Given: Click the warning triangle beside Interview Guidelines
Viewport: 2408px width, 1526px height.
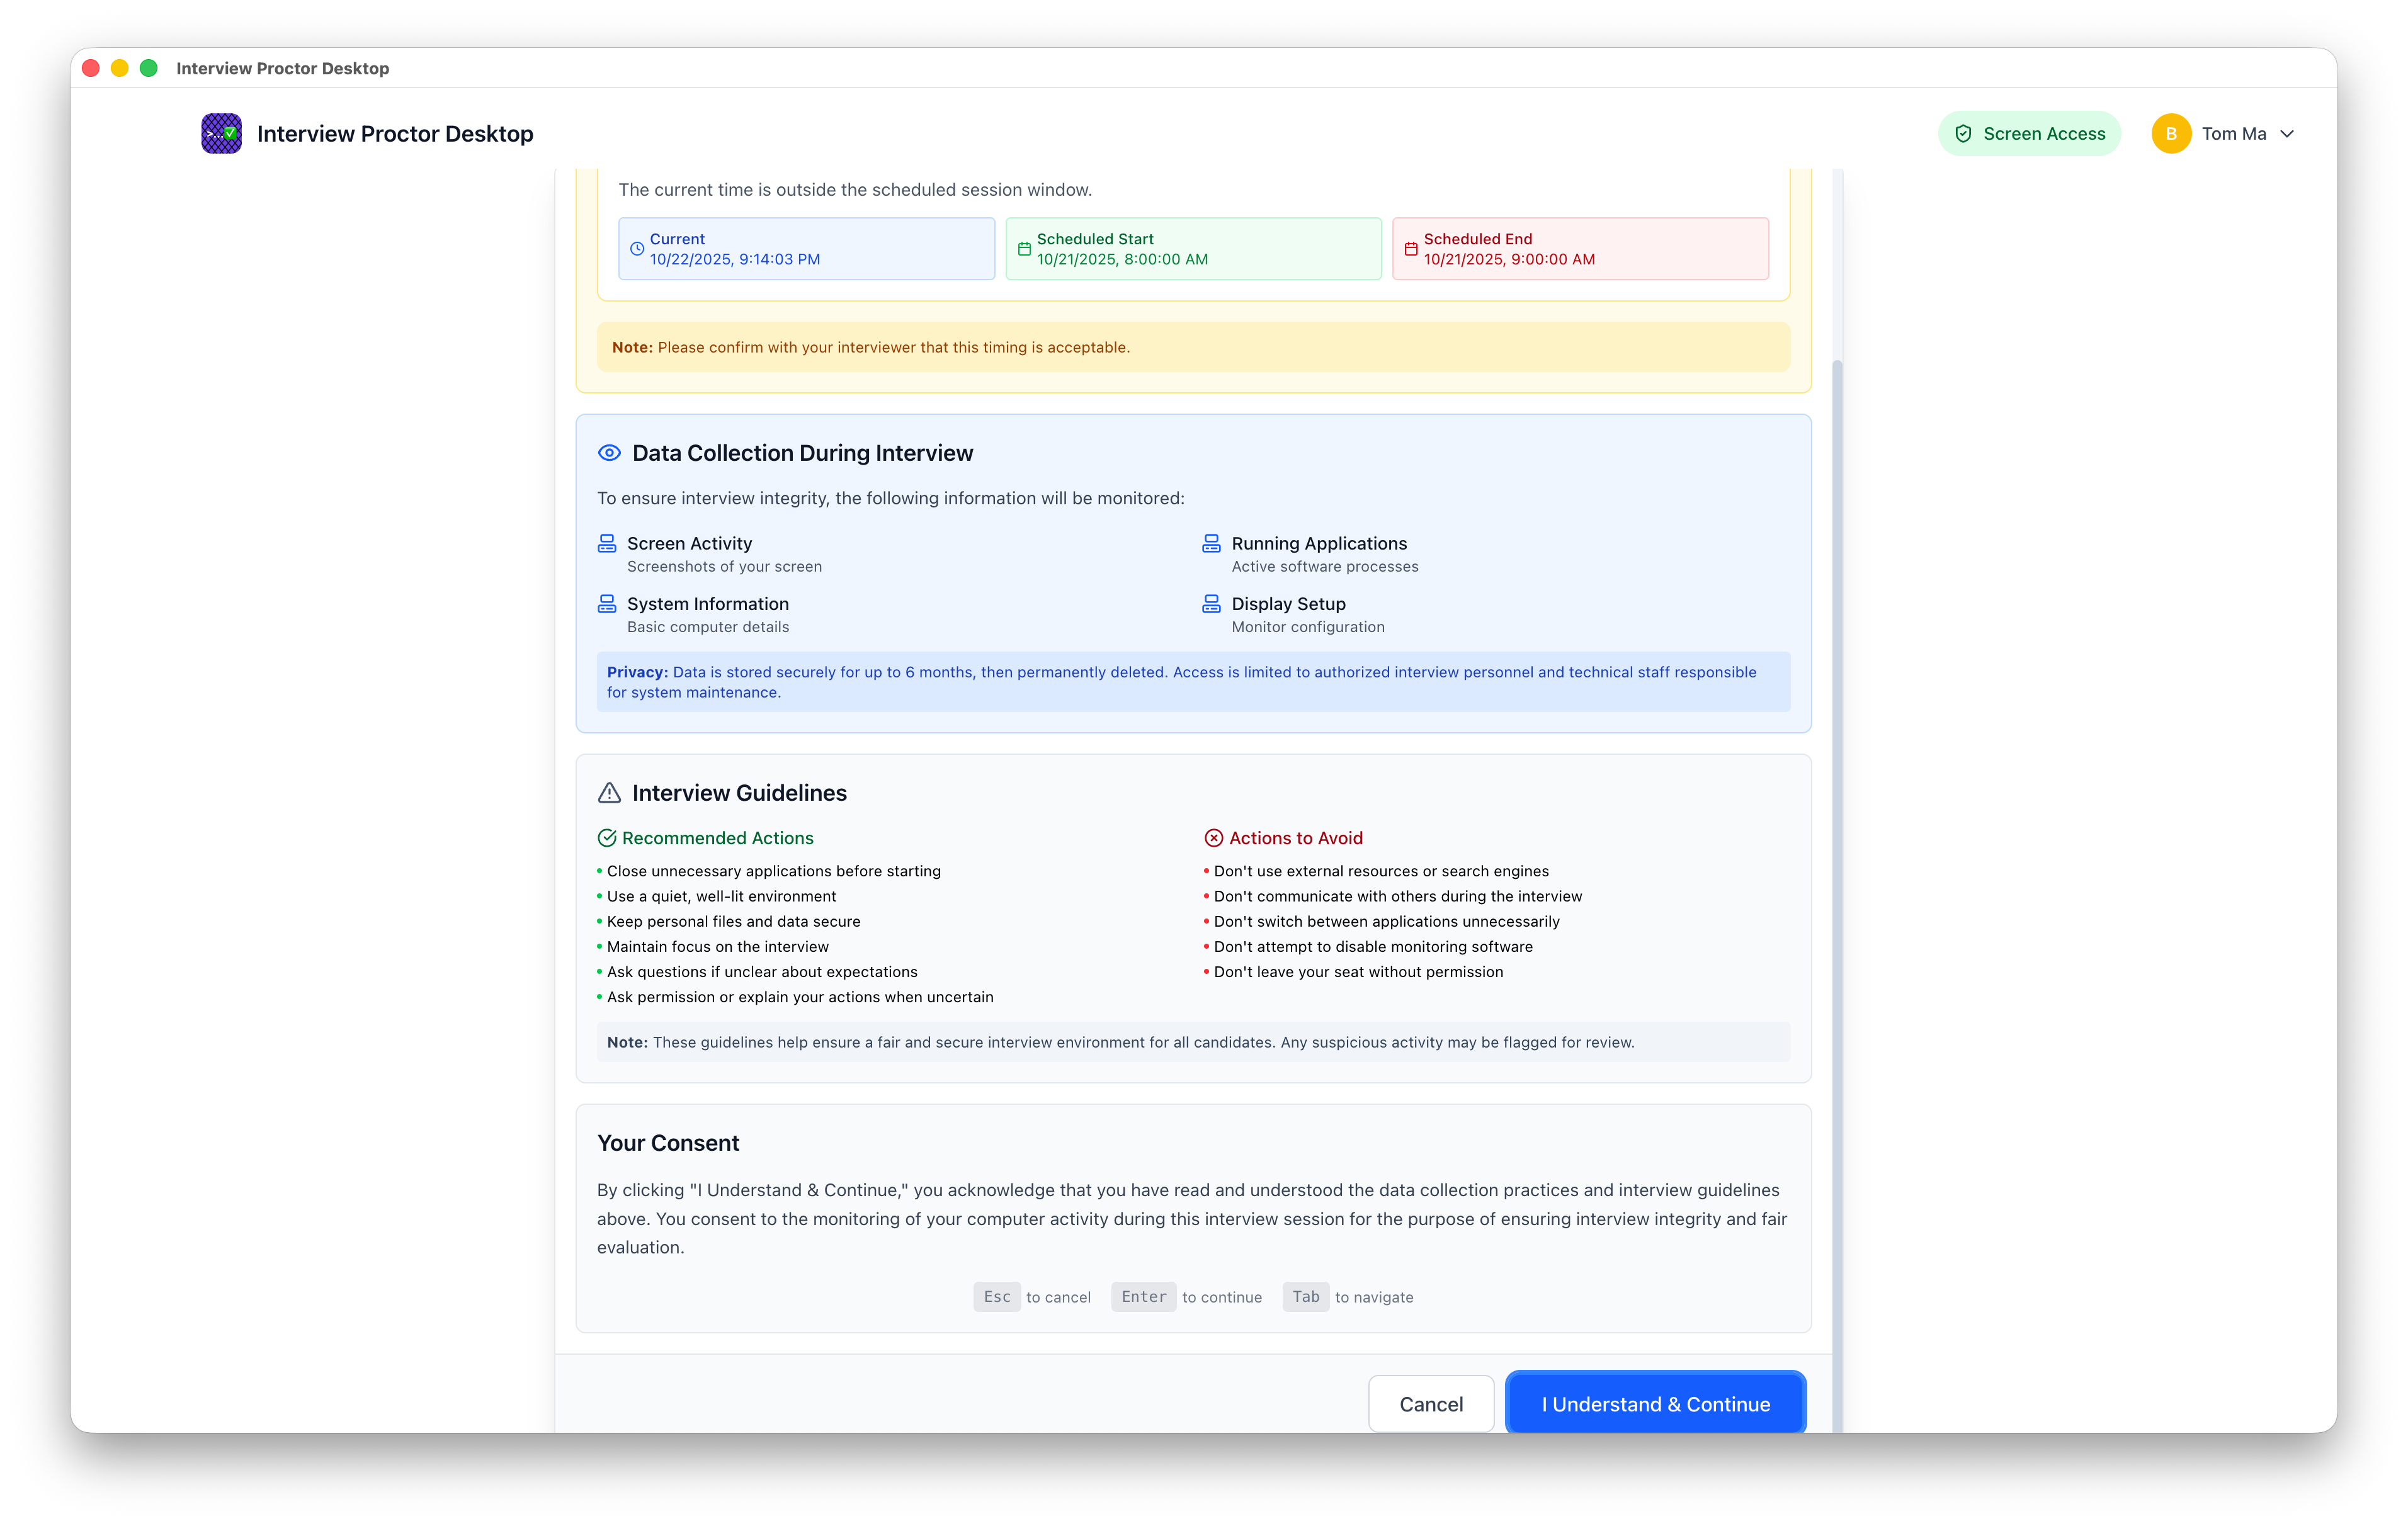Looking at the screenshot, I should click(x=609, y=793).
